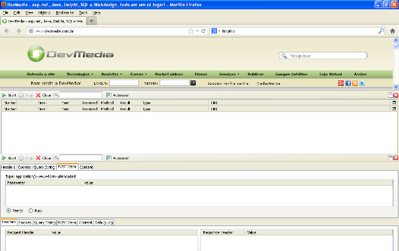Open the column picker in the first header row
The width and height of the screenshot is (399, 251).
point(394,103)
